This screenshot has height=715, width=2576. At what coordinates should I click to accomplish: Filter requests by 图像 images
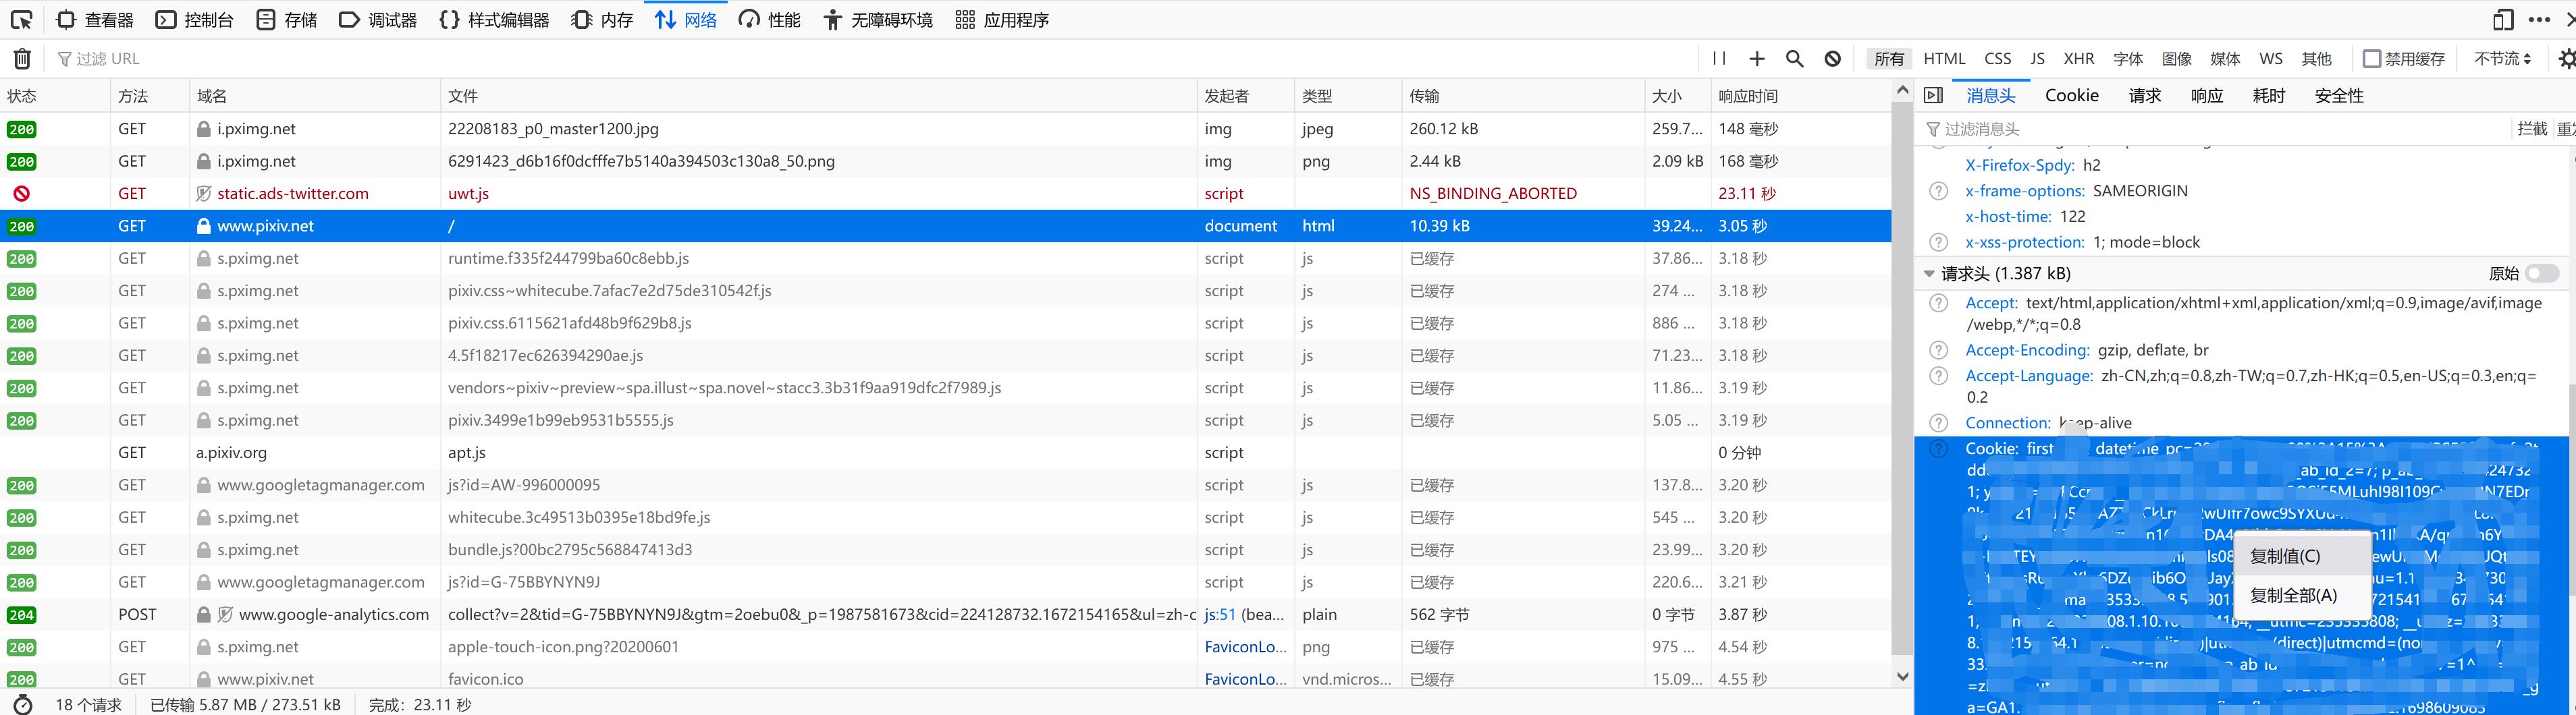click(x=2177, y=59)
